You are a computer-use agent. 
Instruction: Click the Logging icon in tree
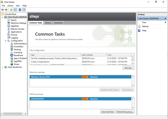[9, 38]
